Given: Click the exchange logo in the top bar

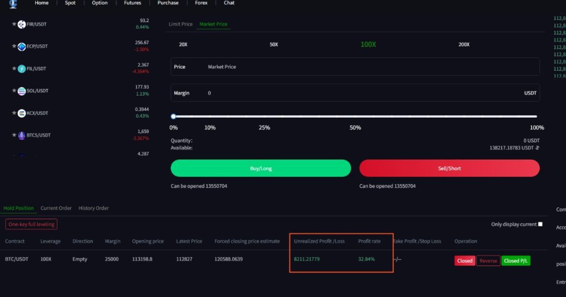Looking at the screenshot, I should pos(13,4).
